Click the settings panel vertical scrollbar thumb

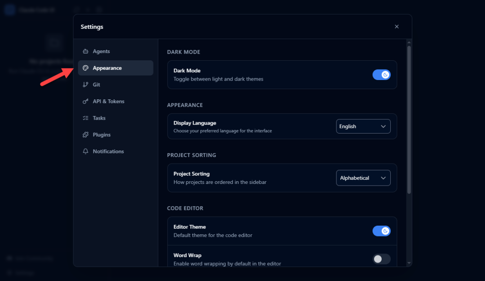pyautogui.click(x=409, y=119)
